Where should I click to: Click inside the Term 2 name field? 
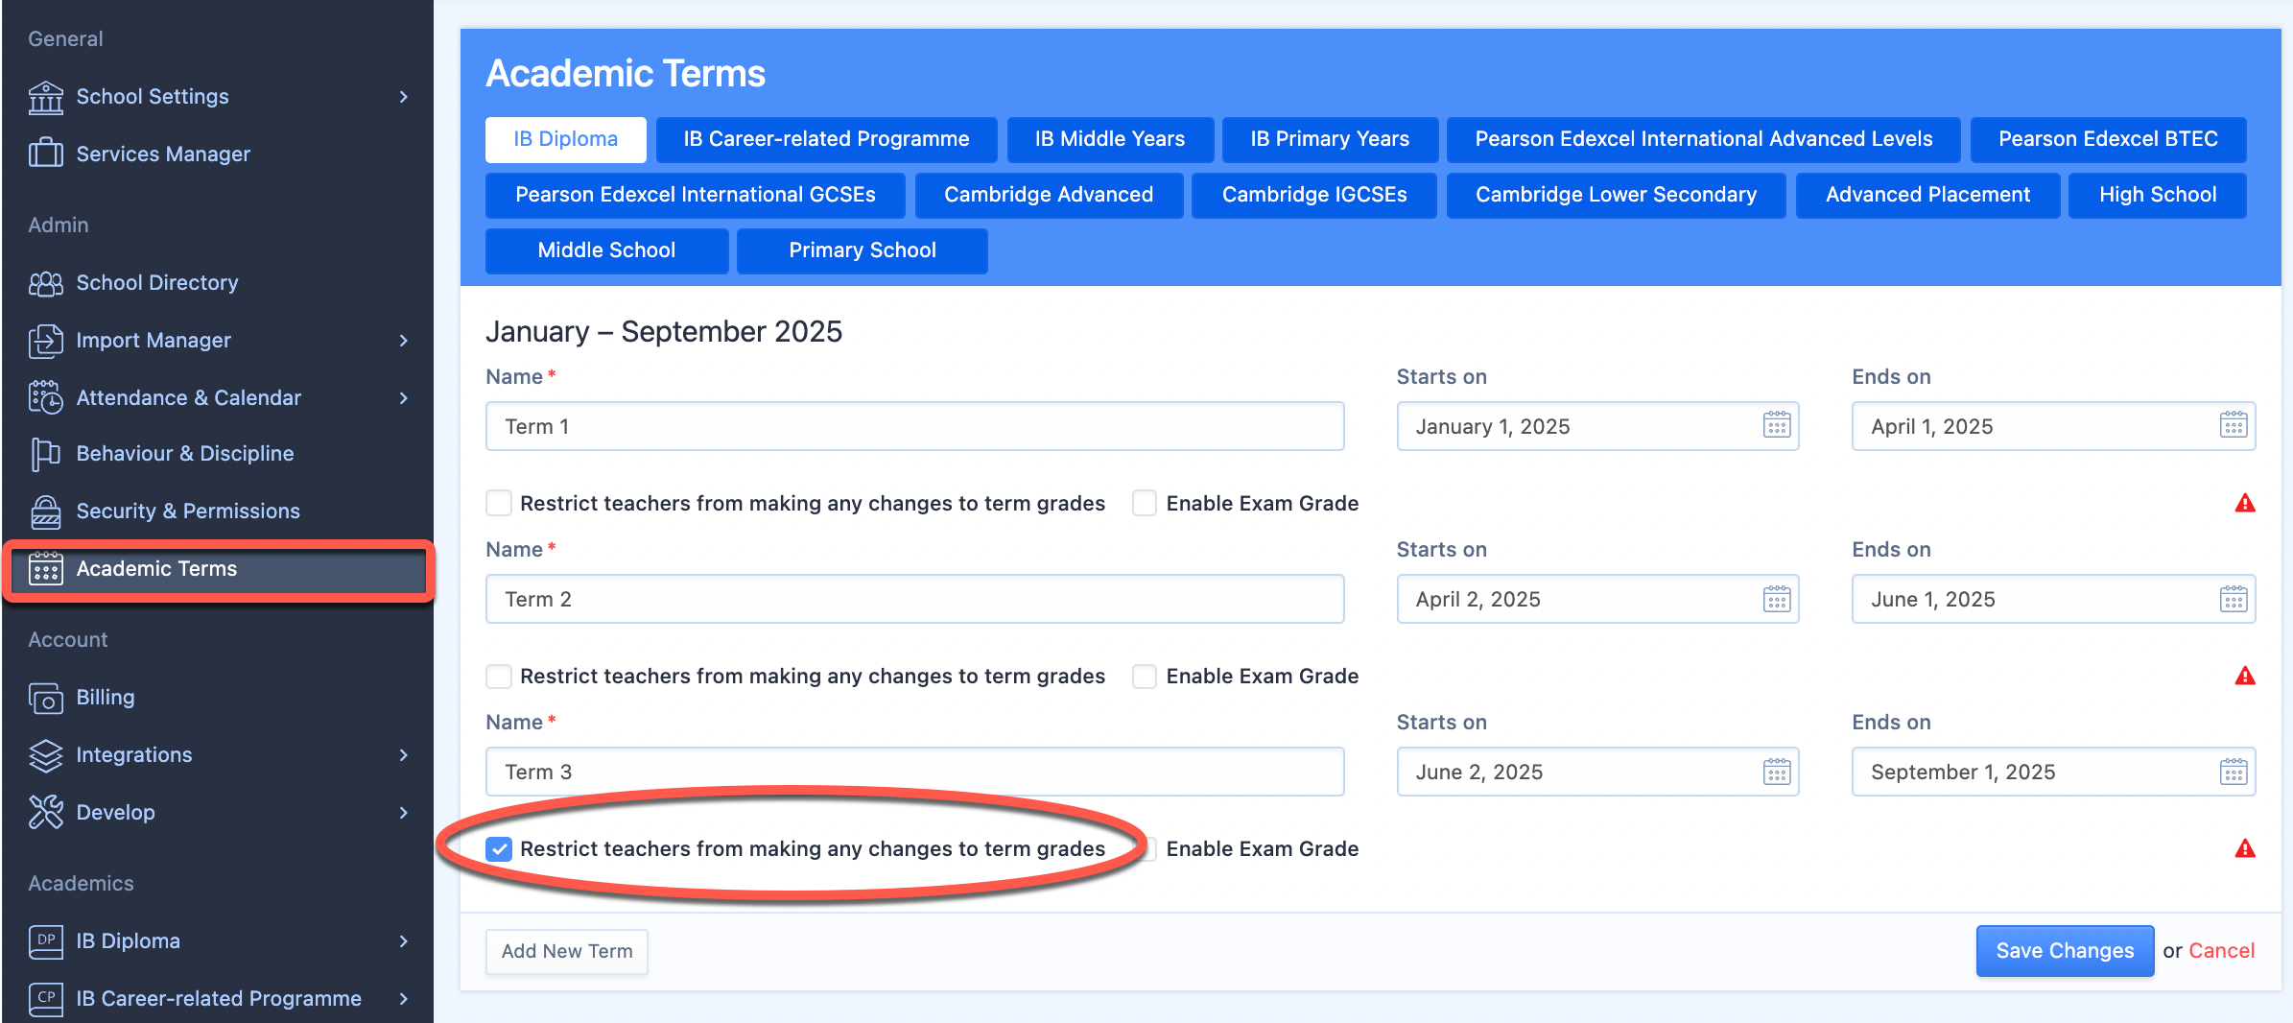pos(913,598)
